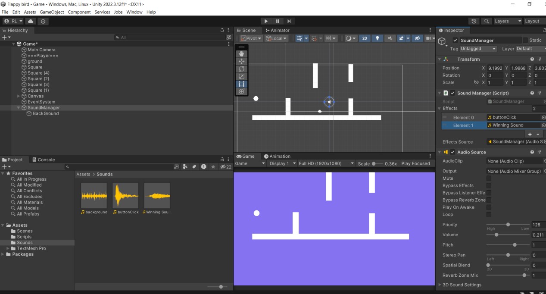The height and width of the screenshot is (294, 546).
Task: Select the Rotate tool in Scene toolbar
Action: (241, 69)
